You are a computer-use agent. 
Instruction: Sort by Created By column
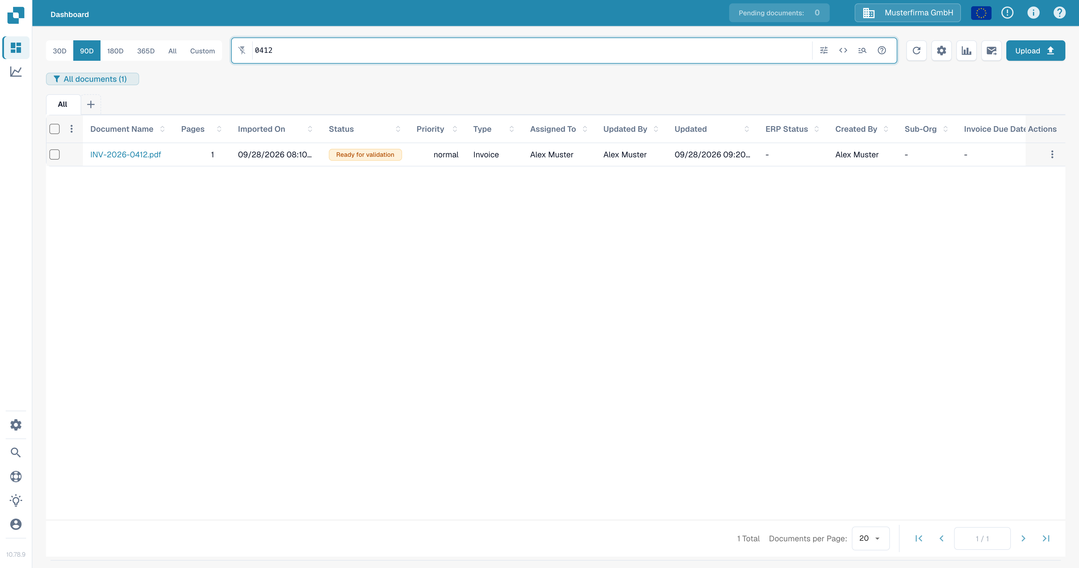pyautogui.click(x=886, y=129)
